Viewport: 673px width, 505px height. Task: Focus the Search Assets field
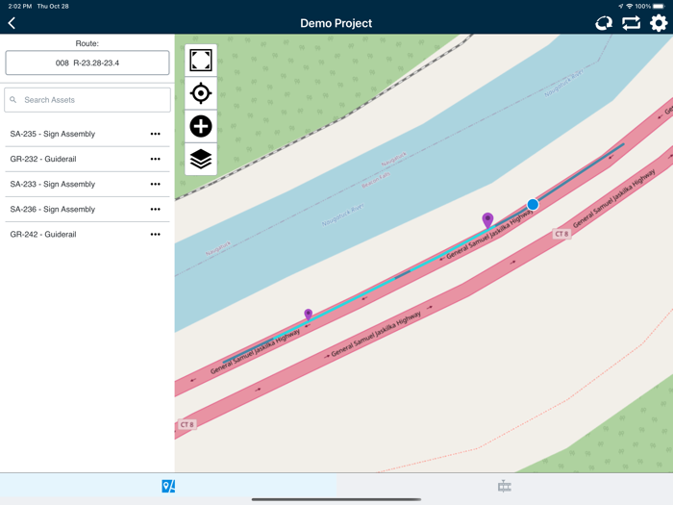(x=87, y=100)
